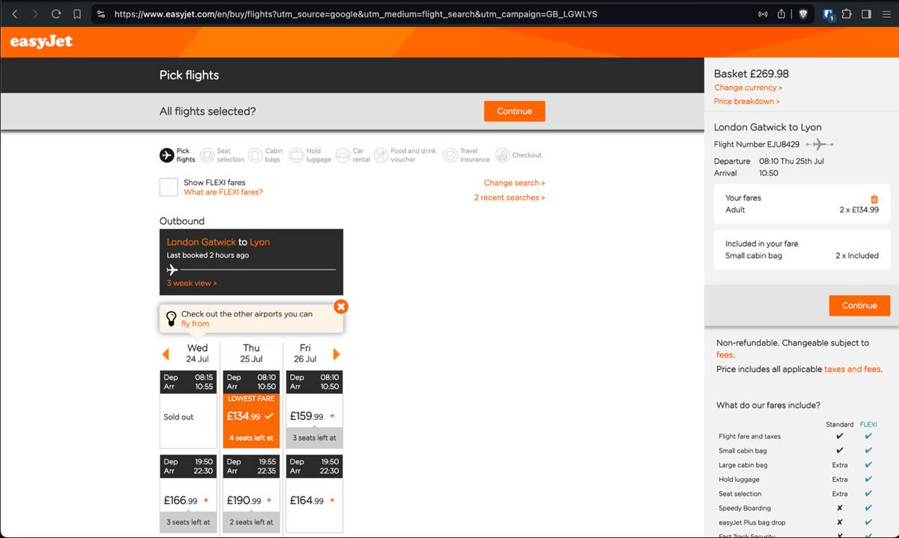The height and width of the screenshot is (538, 899).
Task: Click the 2 x £134.99 adult fare
Action: pos(859,210)
